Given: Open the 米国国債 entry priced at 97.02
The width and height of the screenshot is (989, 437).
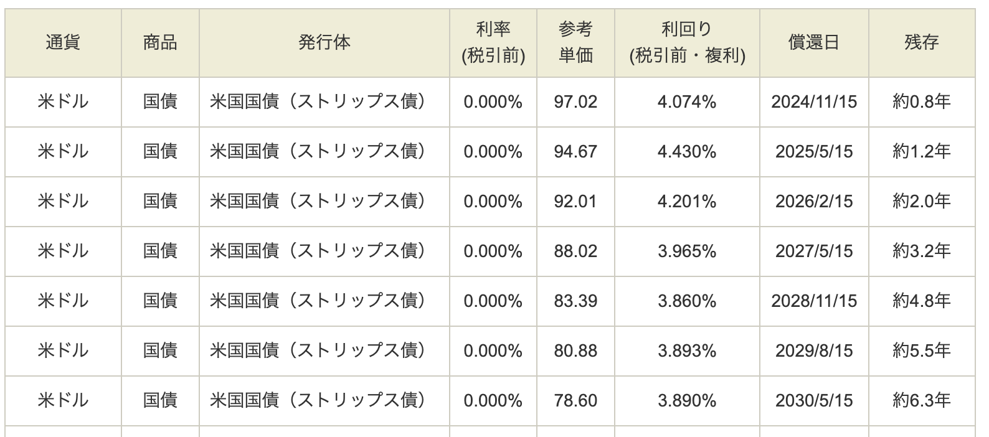Looking at the screenshot, I should 318,101.
